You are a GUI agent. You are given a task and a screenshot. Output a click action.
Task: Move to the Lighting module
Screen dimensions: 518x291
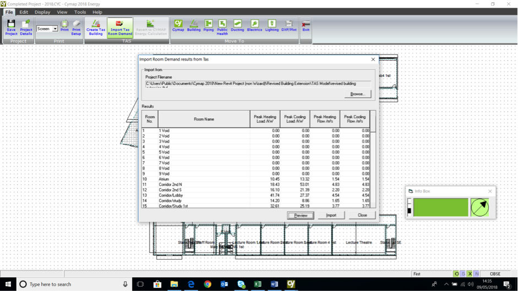pos(272,26)
